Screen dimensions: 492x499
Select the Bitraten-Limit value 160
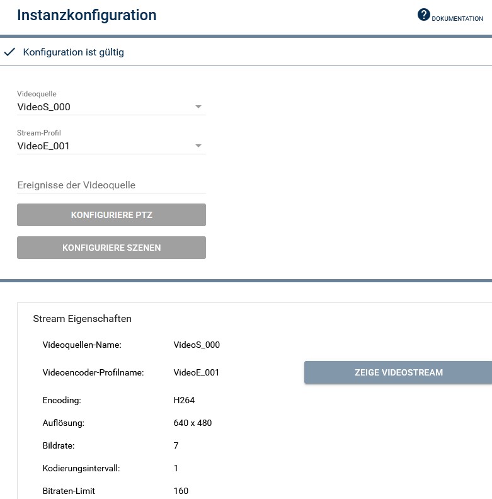click(x=181, y=491)
